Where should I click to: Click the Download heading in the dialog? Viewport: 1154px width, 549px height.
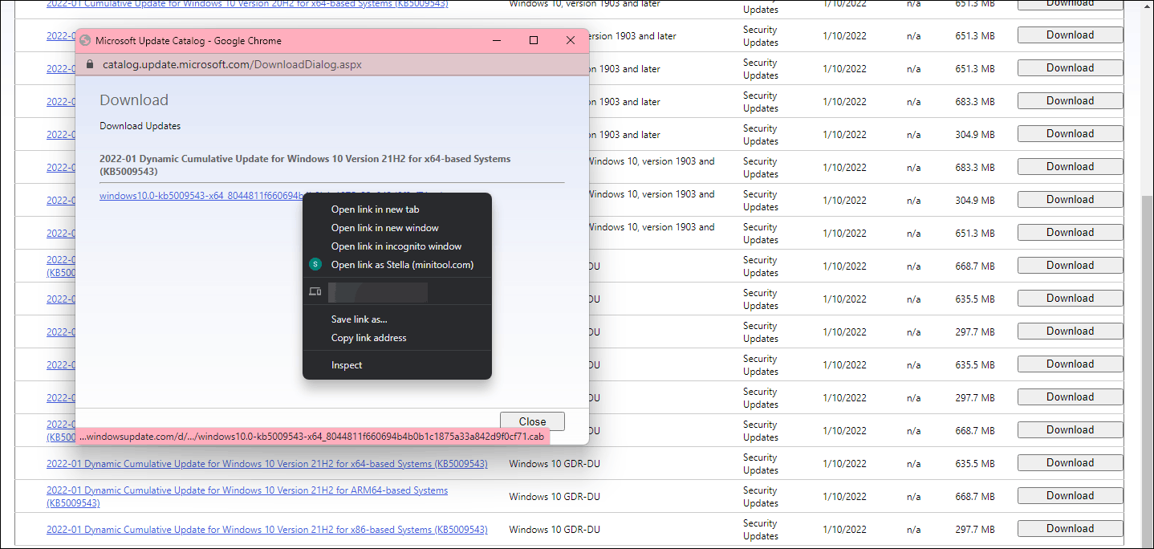coord(134,100)
